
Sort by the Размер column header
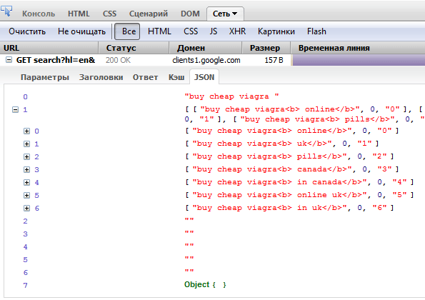266,48
